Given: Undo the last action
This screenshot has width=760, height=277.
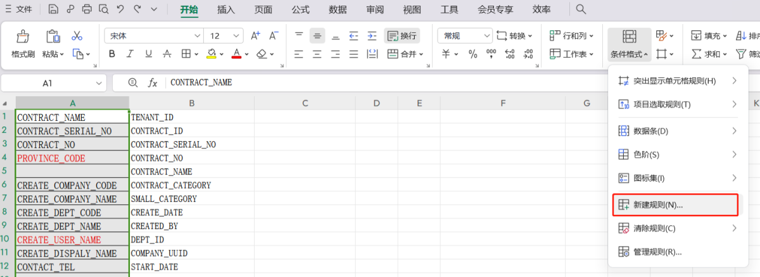Looking at the screenshot, I should click(x=121, y=9).
